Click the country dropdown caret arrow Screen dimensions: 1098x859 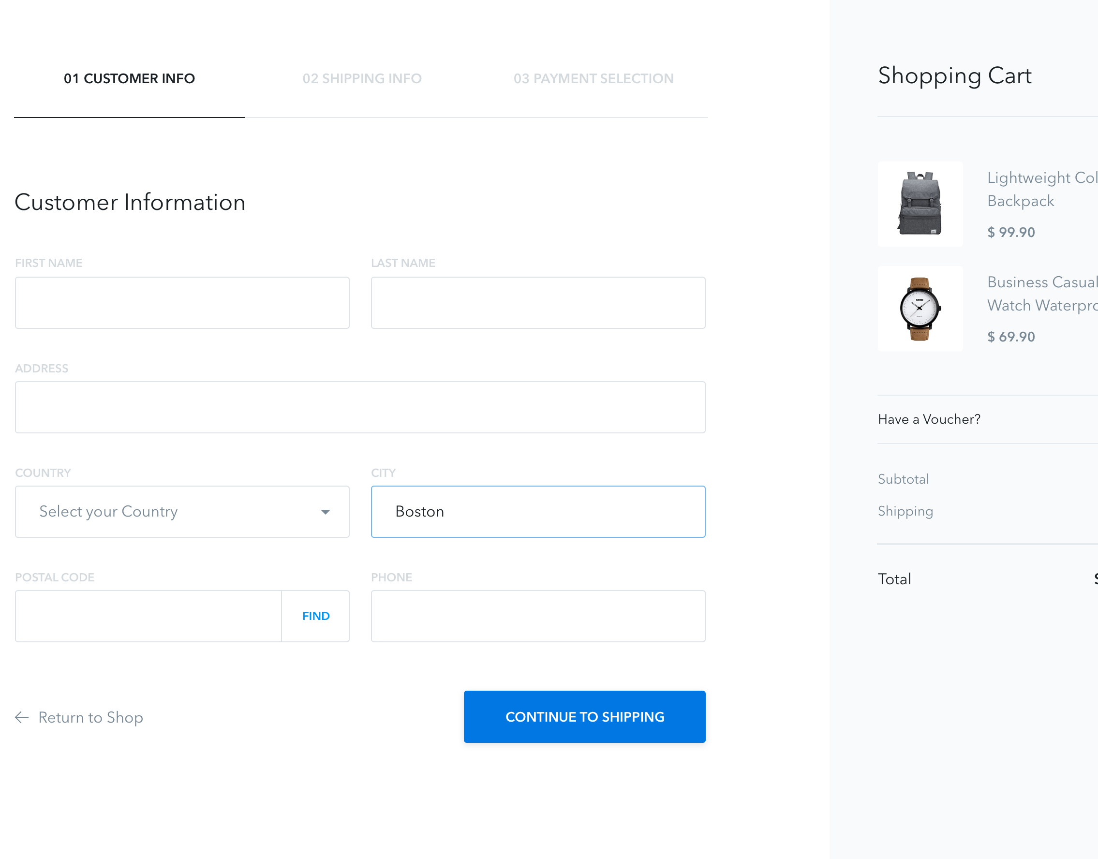tap(326, 512)
